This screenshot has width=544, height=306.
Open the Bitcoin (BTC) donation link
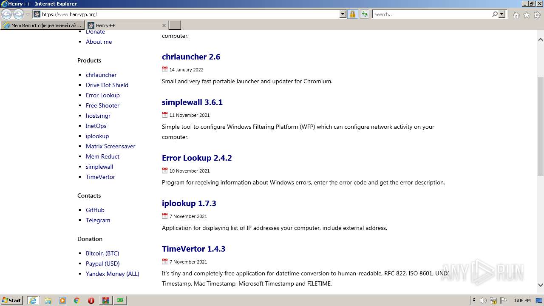tap(102, 253)
